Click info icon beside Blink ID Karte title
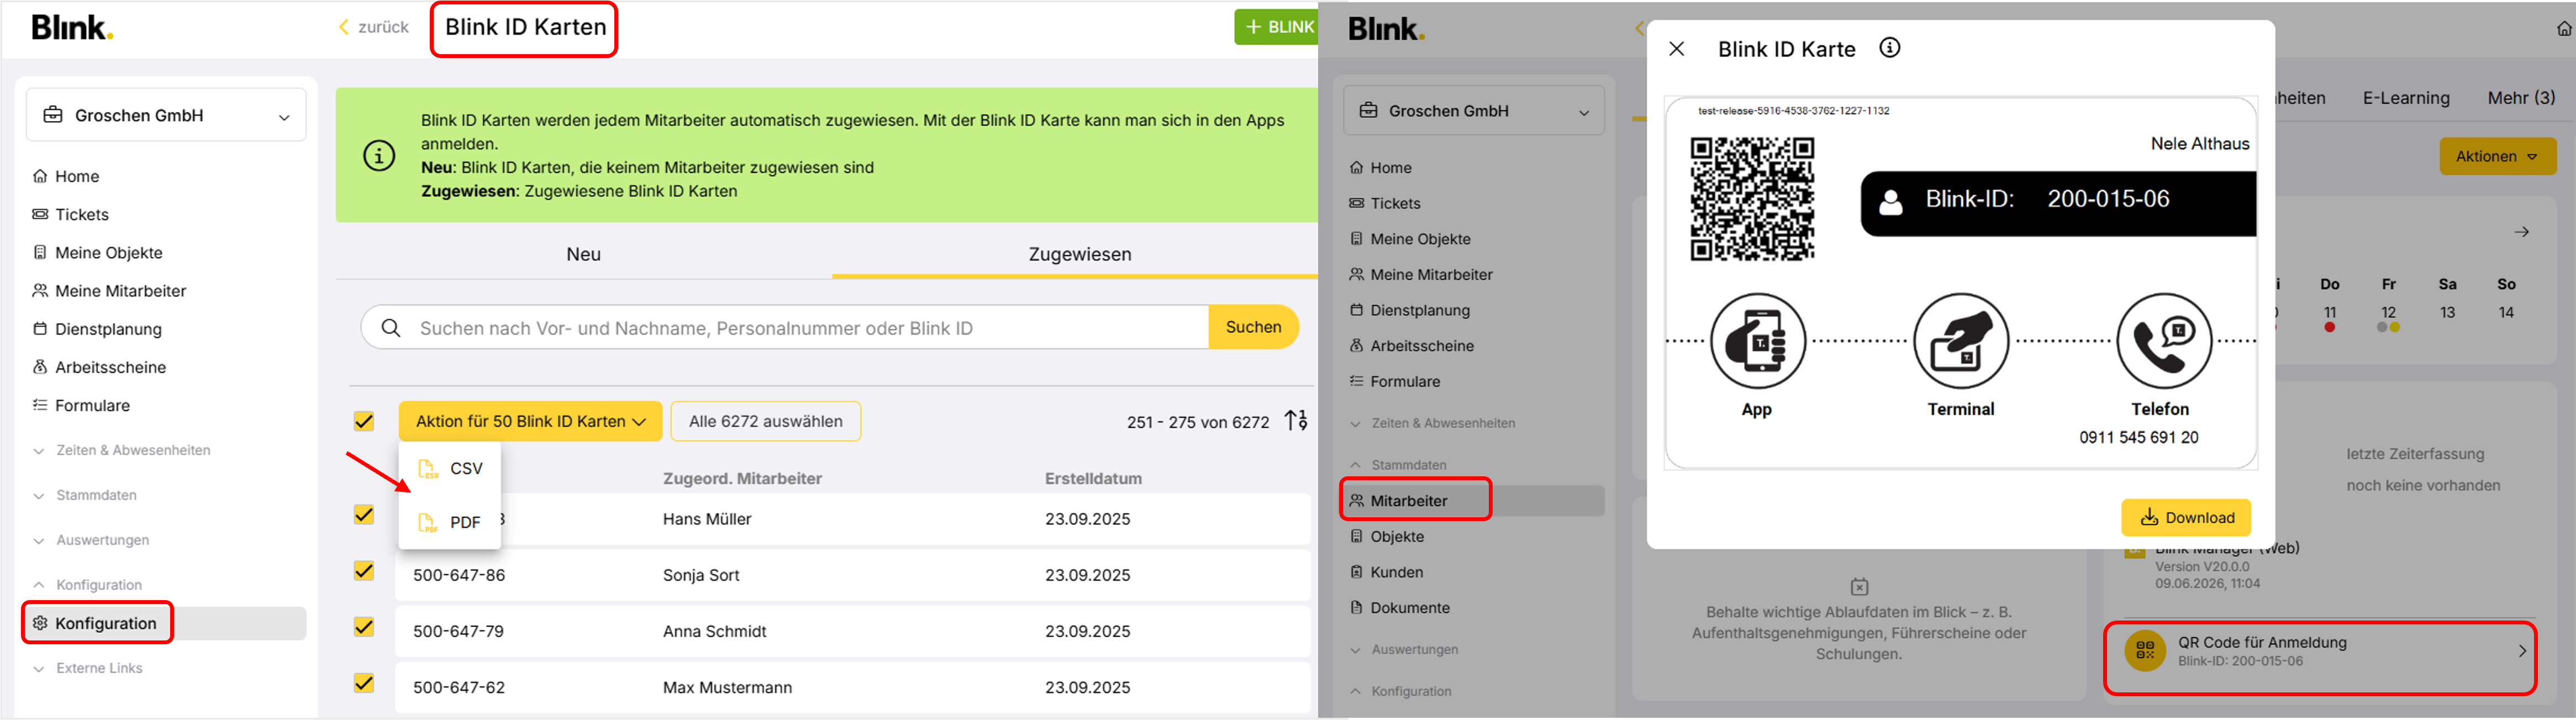This screenshot has height=720, width=2576. point(1889,48)
